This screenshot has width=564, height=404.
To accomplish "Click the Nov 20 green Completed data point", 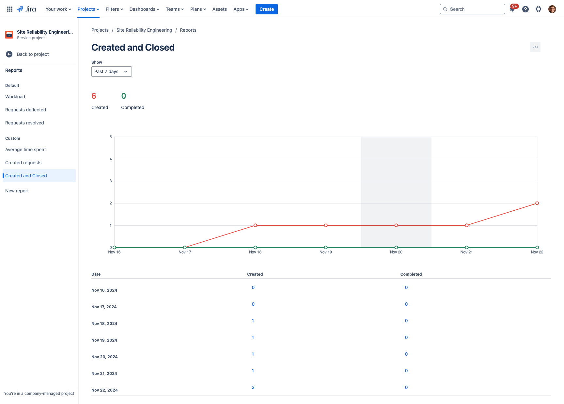I will coord(396,248).
